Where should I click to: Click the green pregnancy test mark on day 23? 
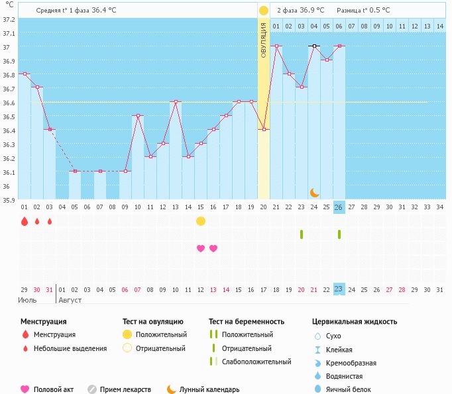[302, 234]
